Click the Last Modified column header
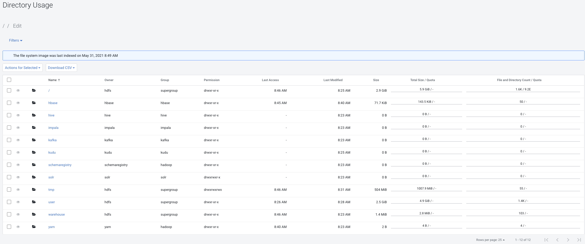 tap(333, 80)
